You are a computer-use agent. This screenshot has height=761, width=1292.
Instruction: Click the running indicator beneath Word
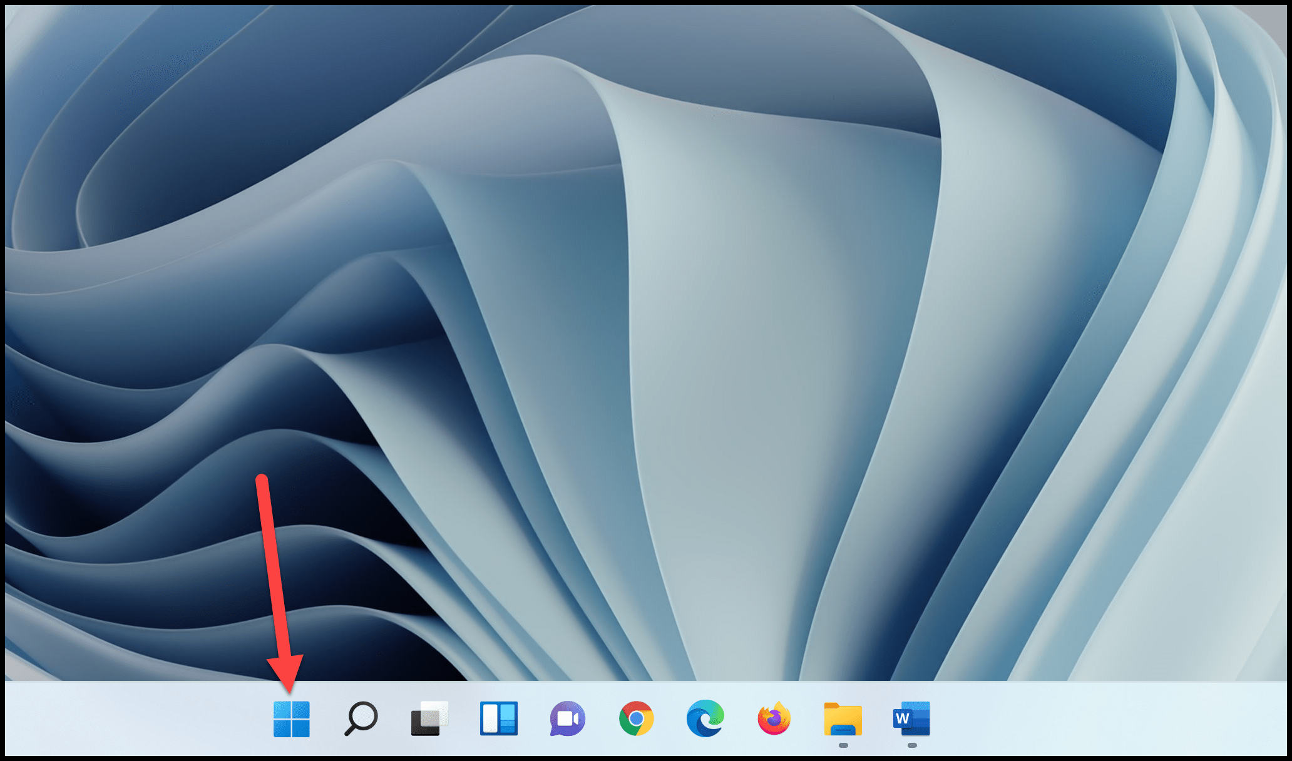(912, 745)
